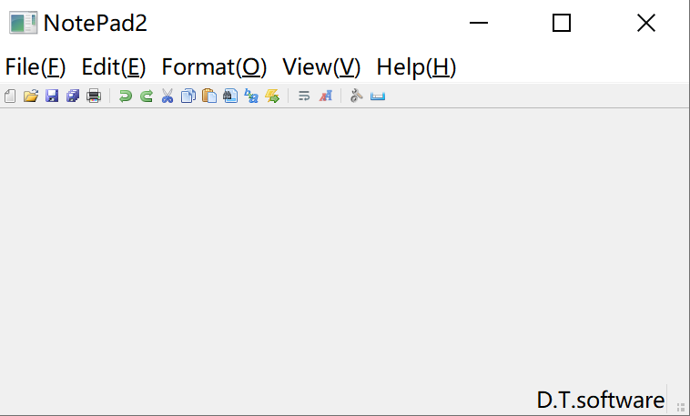Undo the last action with green arrow

coord(126,96)
